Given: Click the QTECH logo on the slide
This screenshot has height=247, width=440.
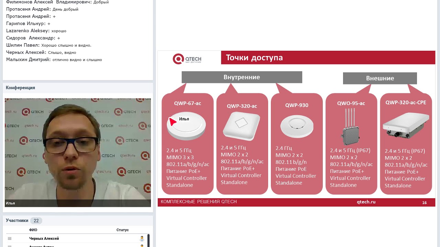Looking at the screenshot, I should (x=187, y=59).
